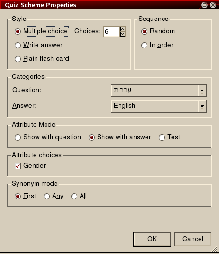
Task: Choose Any synonym mode
Action: (x=46, y=197)
